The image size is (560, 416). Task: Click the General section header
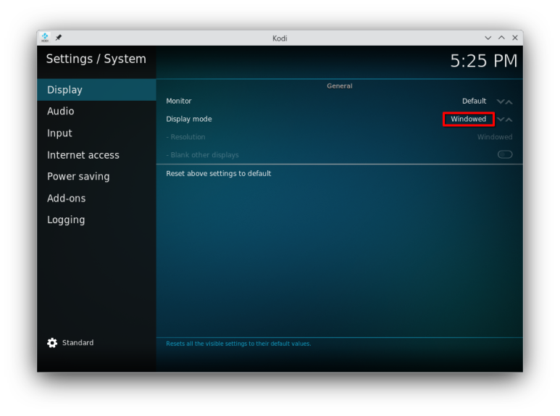pyautogui.click(x=339, y=86)
